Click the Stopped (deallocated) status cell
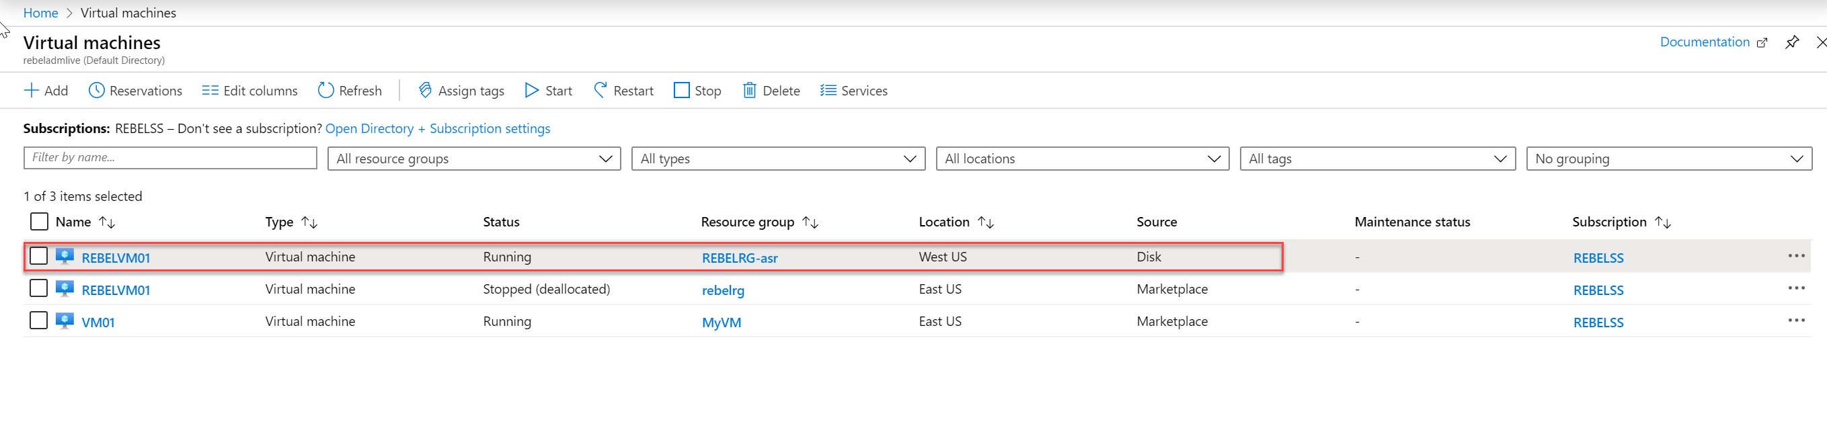1827x424 pixels. [546, 290]
